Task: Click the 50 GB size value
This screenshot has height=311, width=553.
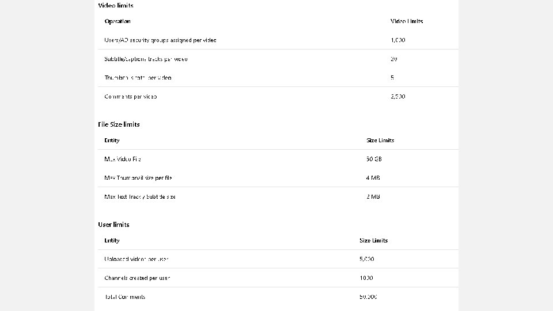Action: tap(374, 159)
